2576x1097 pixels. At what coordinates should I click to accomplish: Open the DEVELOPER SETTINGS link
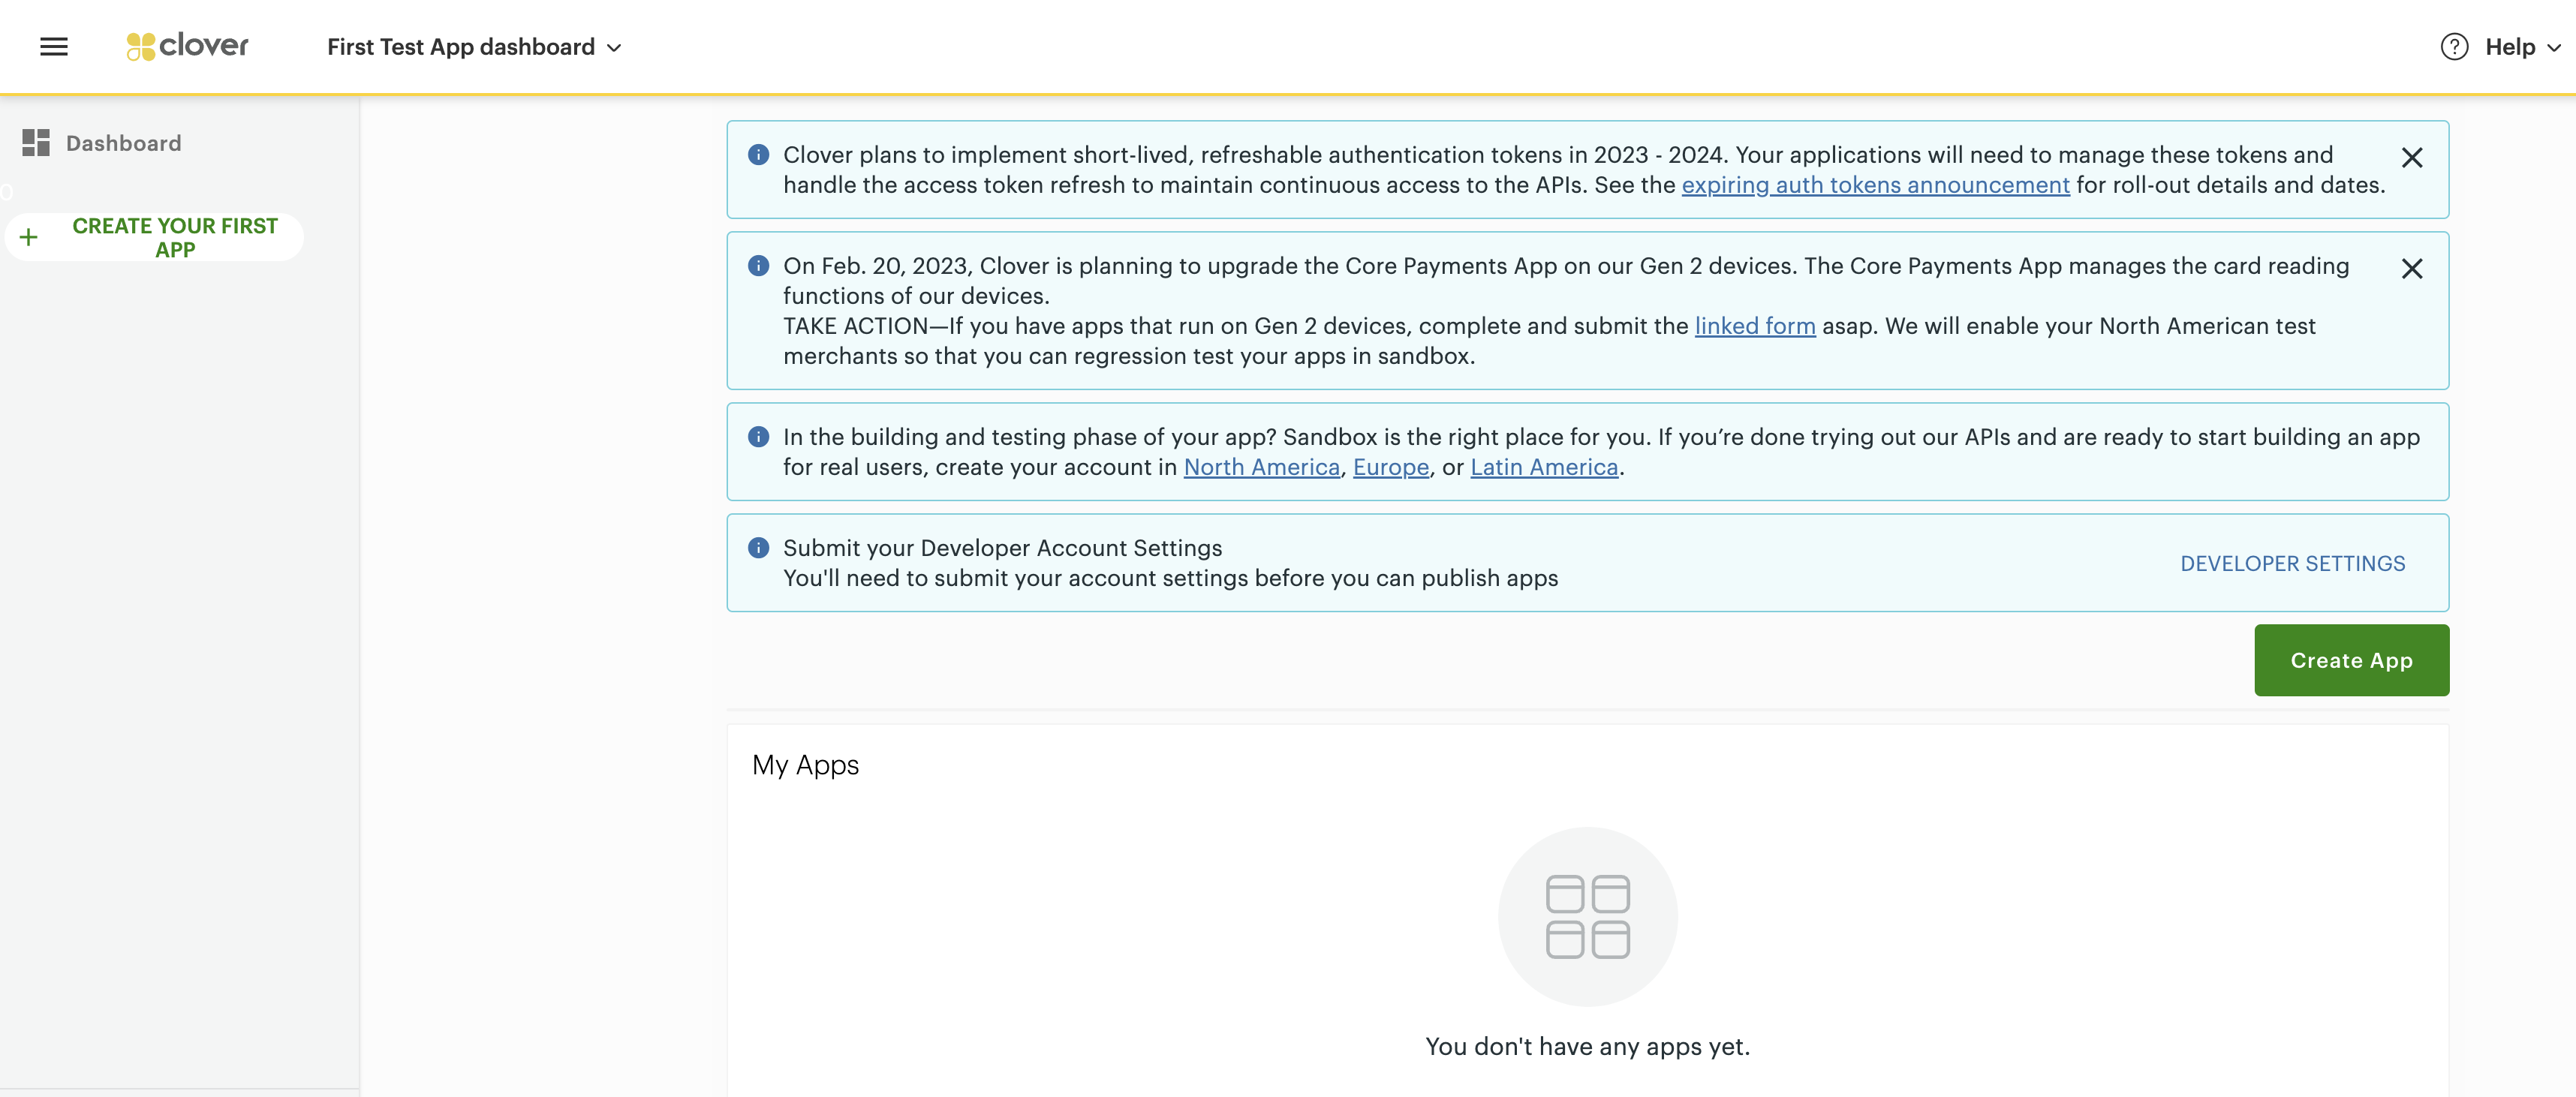(x=2292, y=563)
